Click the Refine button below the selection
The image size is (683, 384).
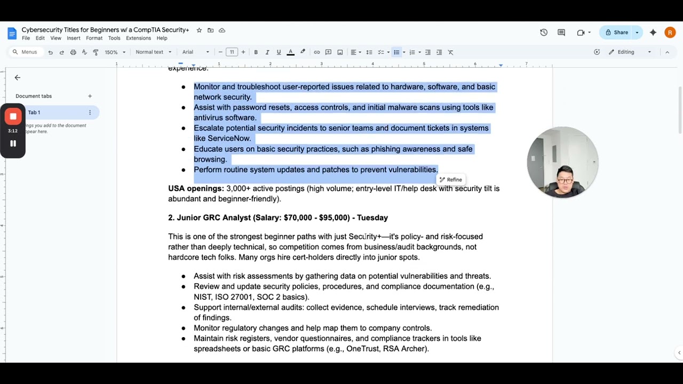[451, 180]
